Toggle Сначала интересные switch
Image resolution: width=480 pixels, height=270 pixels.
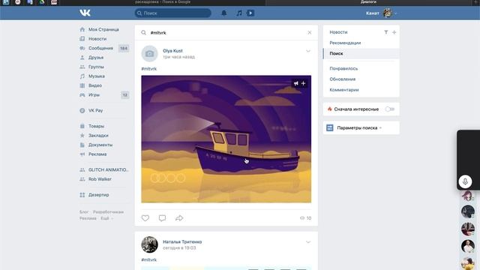[390, 109]
